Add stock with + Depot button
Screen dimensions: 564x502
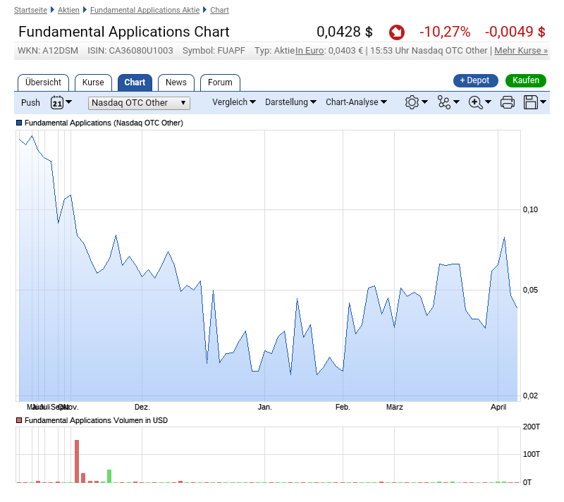(475, 80)
